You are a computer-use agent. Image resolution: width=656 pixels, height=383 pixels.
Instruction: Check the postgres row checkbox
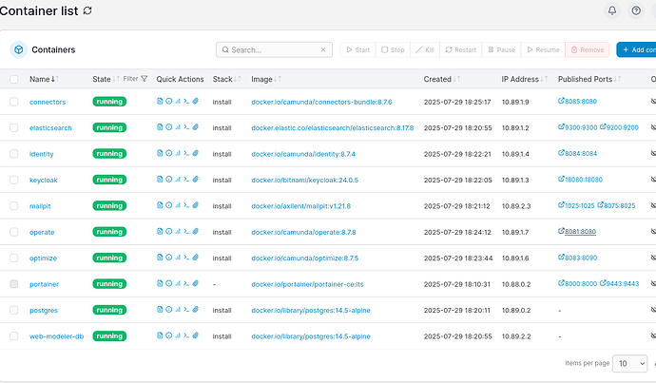[14, 310]
